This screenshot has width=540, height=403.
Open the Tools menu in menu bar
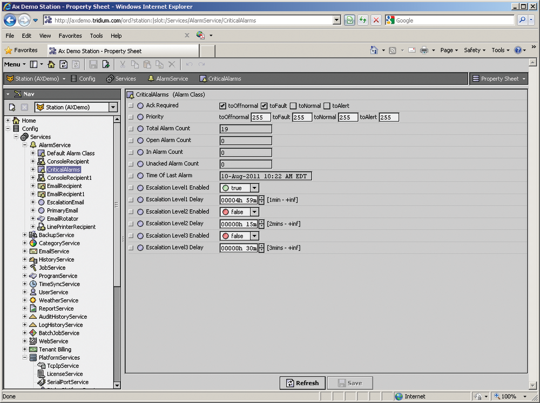[96, 36]
